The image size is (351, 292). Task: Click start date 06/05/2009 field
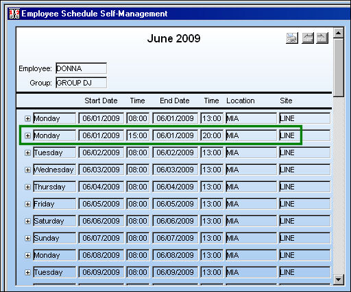click(x=101, y=204)
